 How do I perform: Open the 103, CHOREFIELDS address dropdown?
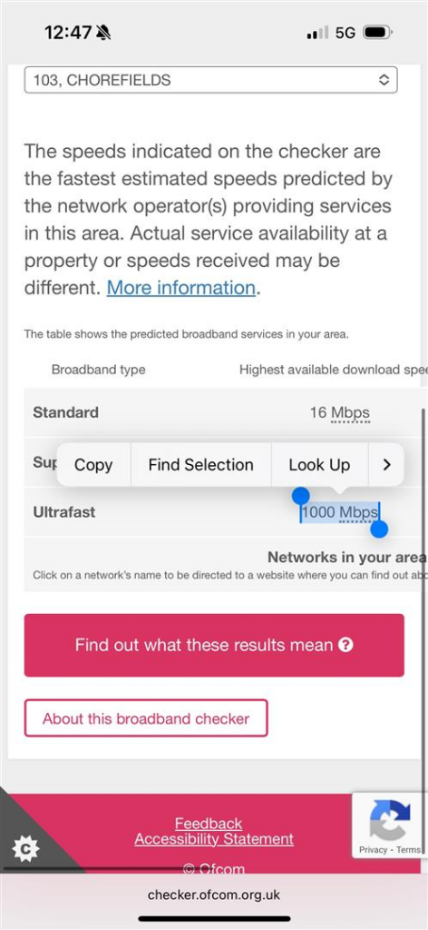210,80
